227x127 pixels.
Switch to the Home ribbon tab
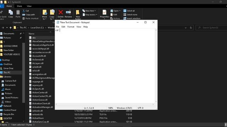coord(9,6)
